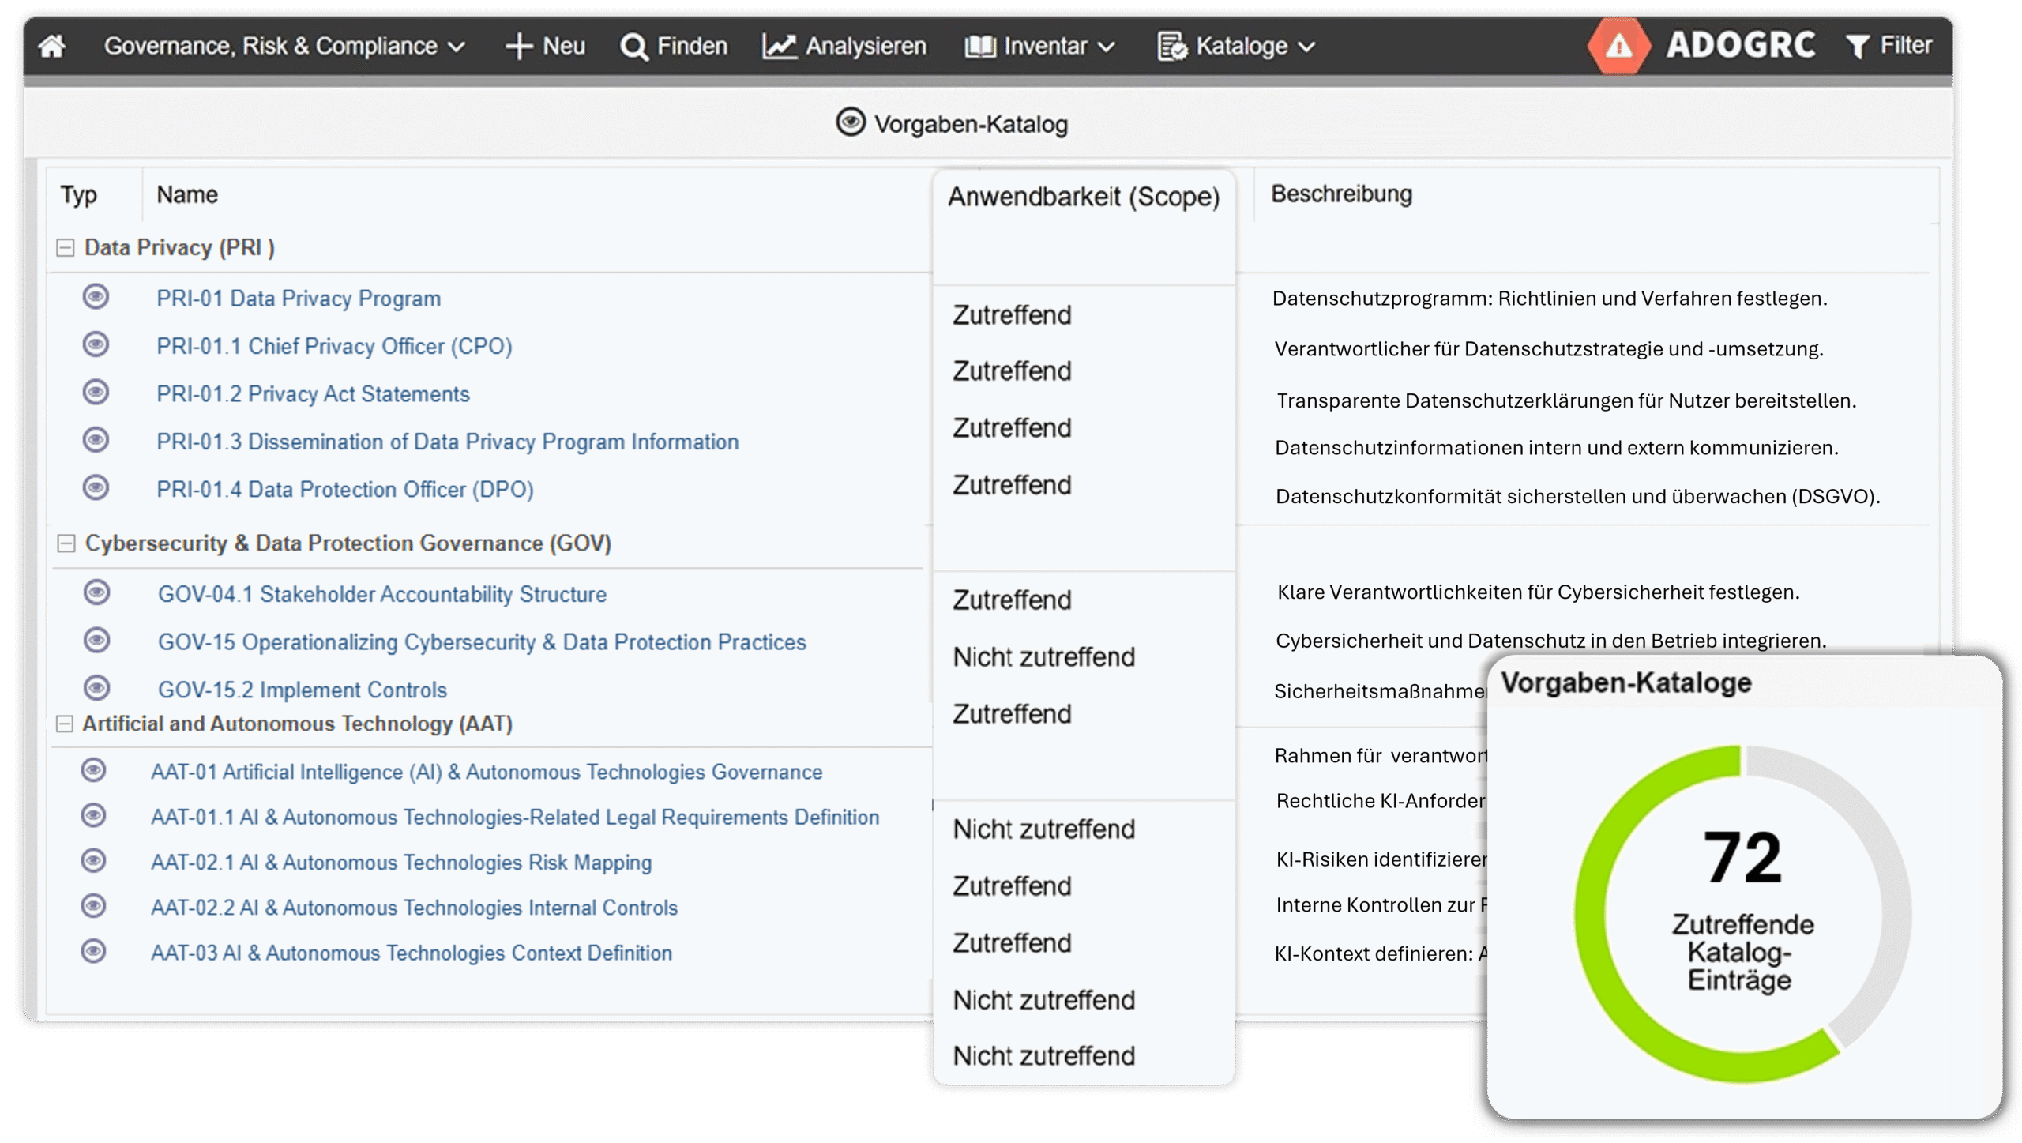This screenshot has width=2022, height=1143.
Task: Open AAT-01.1 Legal Requirements Definition link
Action: (x=515, y=817)
